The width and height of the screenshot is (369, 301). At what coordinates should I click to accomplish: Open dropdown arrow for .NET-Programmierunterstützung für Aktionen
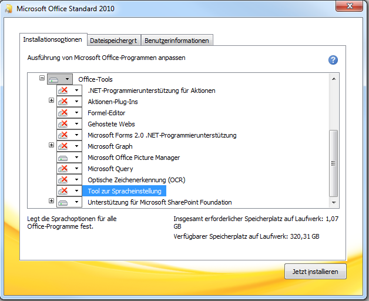click(76, 91)
